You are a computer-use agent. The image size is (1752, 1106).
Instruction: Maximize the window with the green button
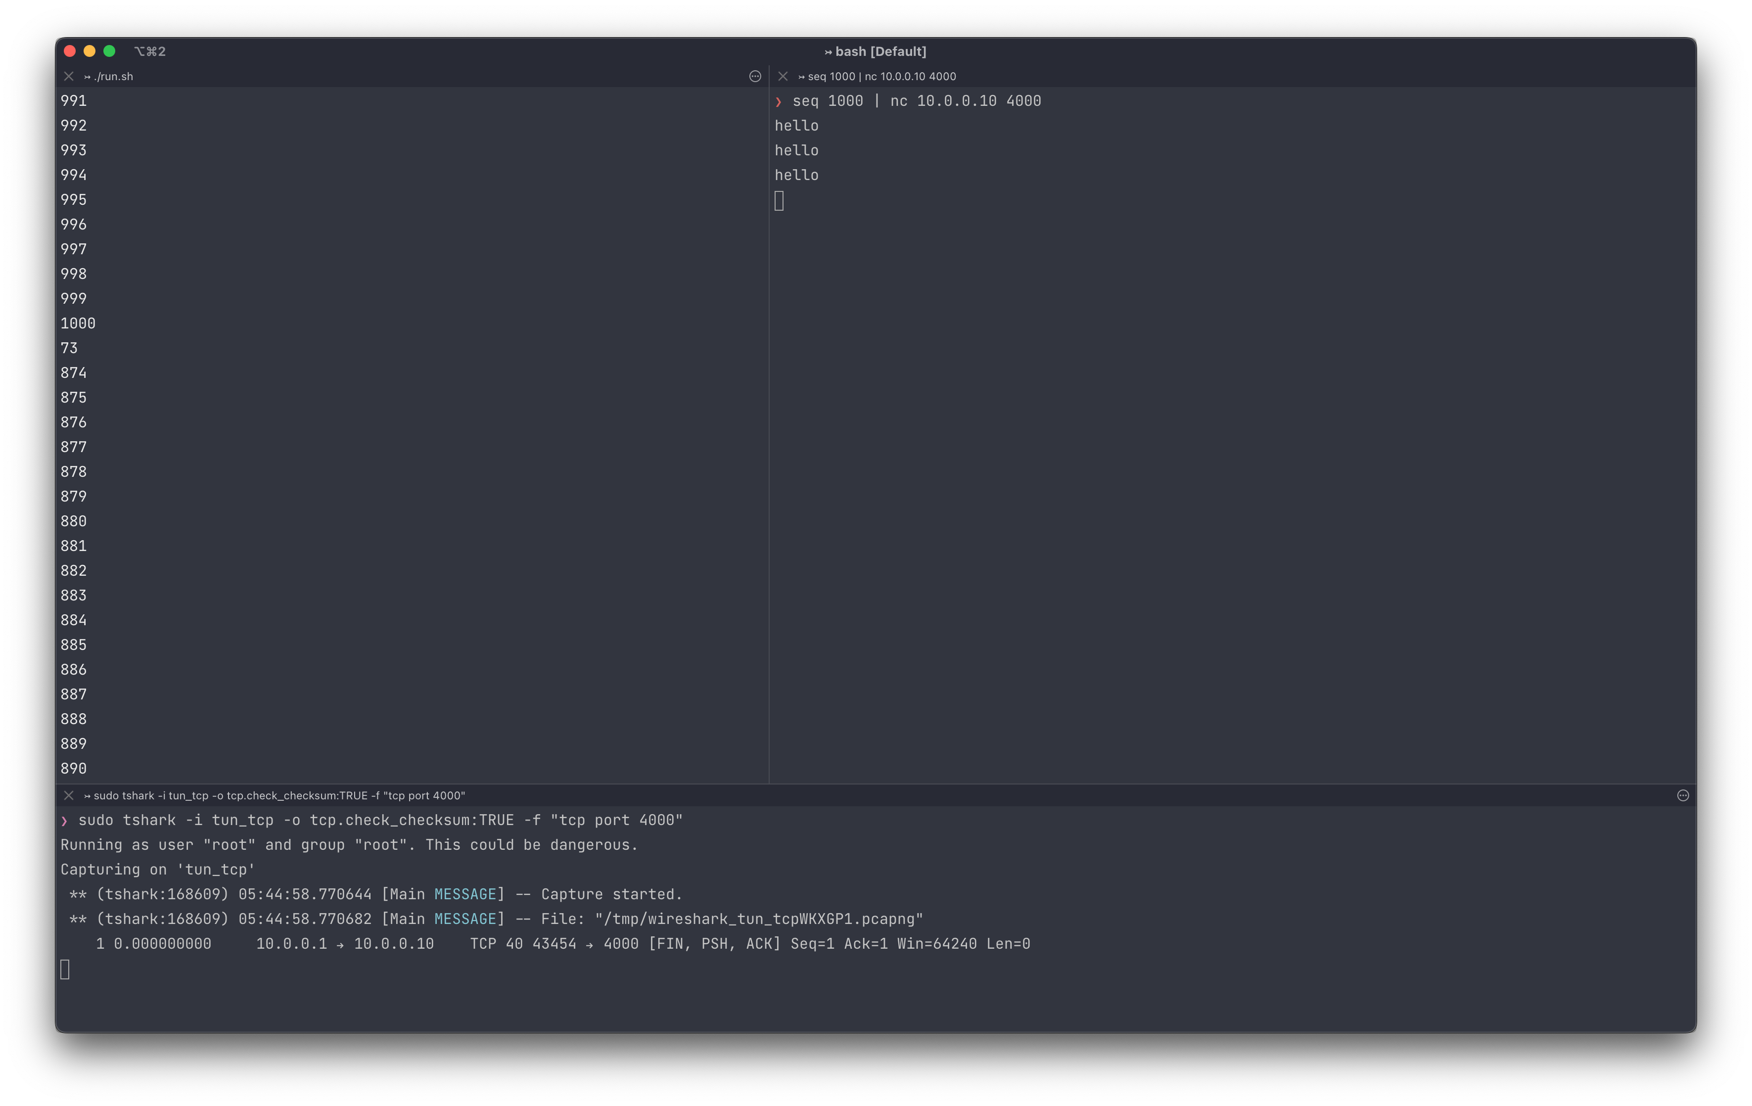109,51
